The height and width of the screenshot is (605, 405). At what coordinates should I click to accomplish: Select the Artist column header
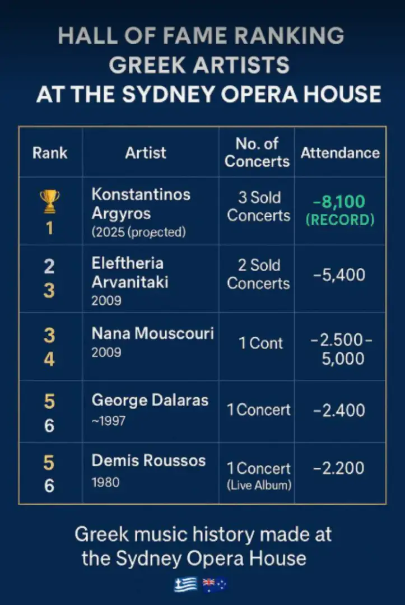coord(146,152)
